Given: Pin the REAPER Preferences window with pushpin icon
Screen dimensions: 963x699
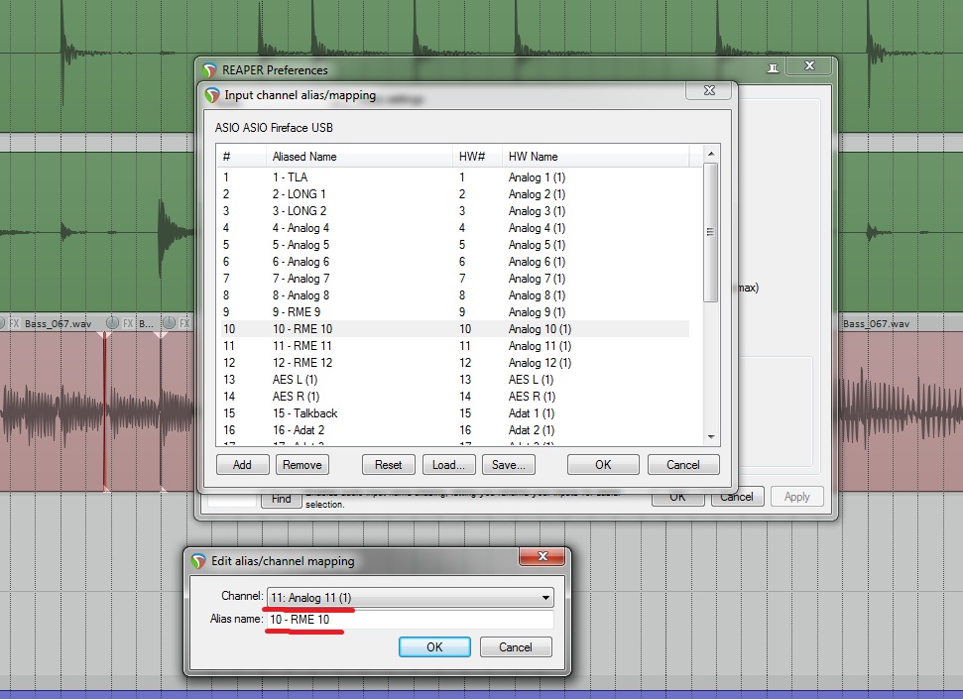Looking at the screenshot, I should coord(773,67).
